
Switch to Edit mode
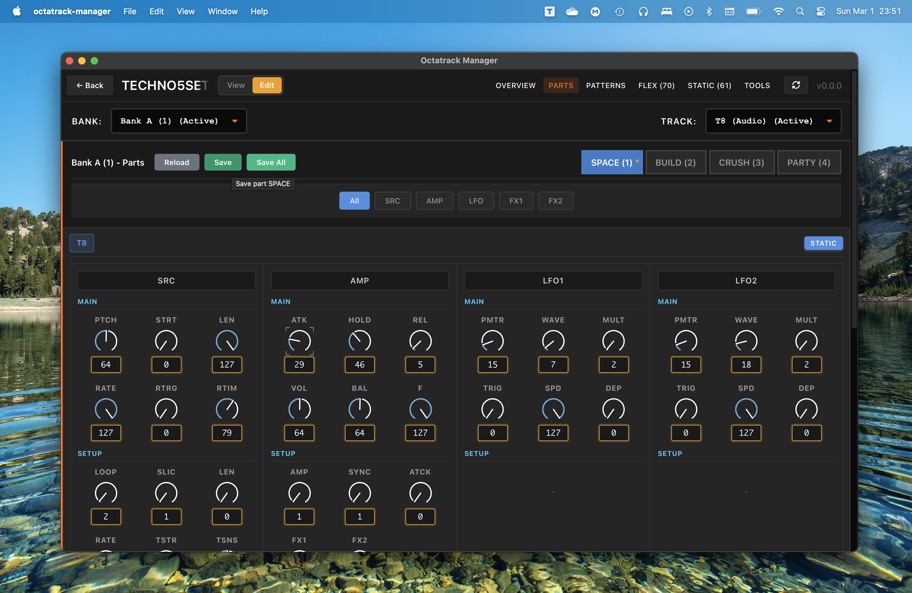pos(267,85)
